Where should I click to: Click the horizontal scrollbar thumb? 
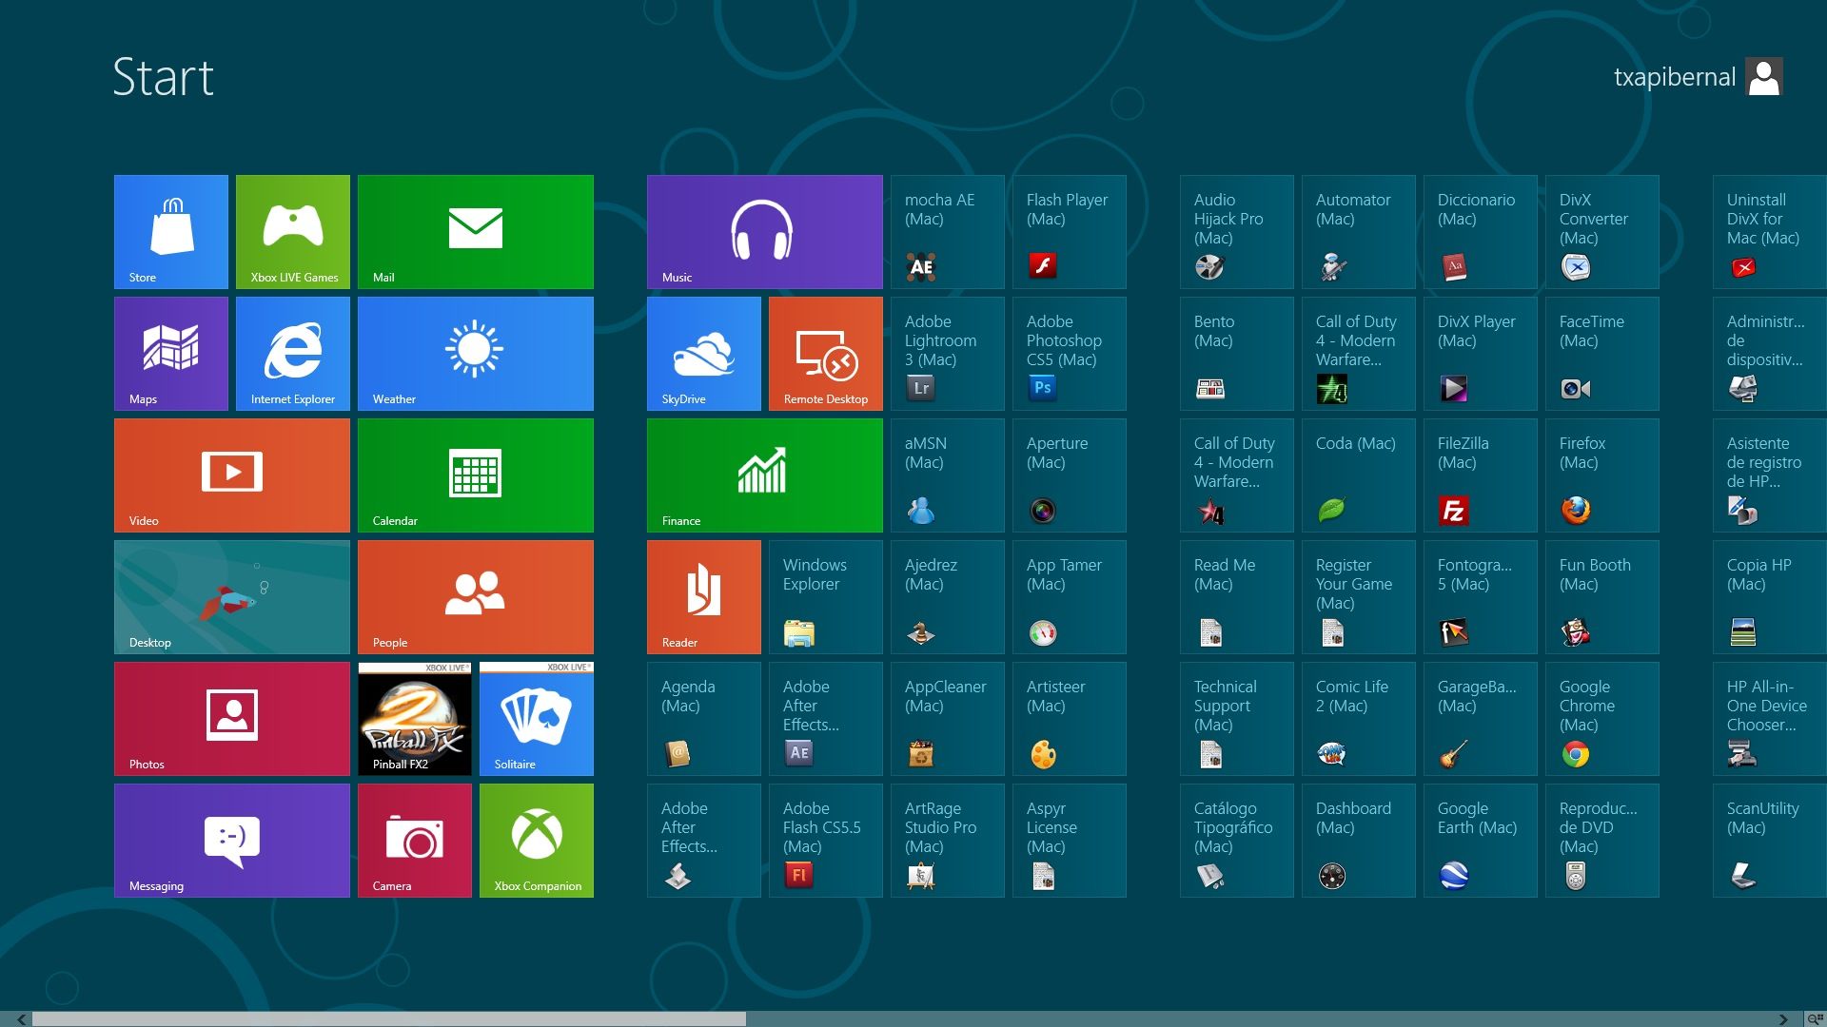click(x=388, y=1019)
